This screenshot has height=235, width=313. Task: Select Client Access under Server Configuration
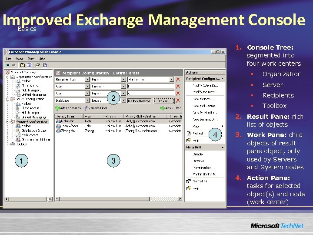point(30,108)
